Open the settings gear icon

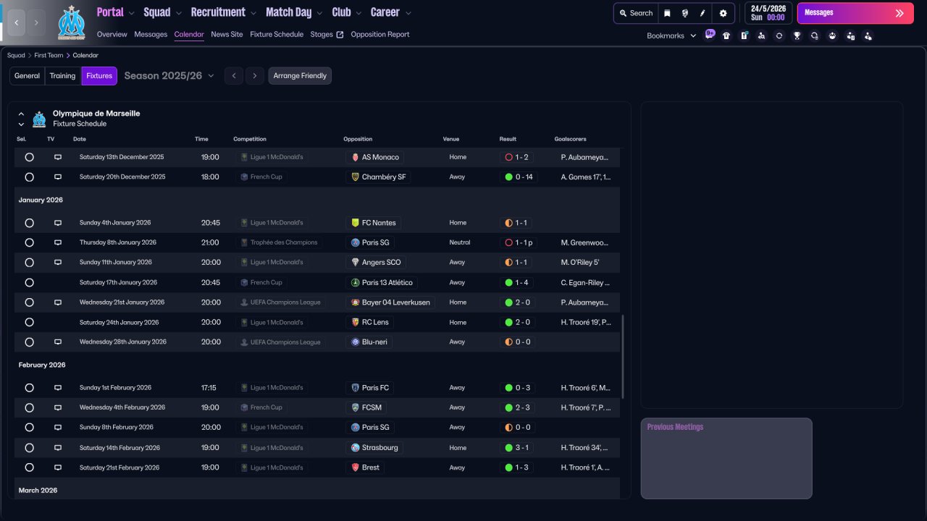723,13
